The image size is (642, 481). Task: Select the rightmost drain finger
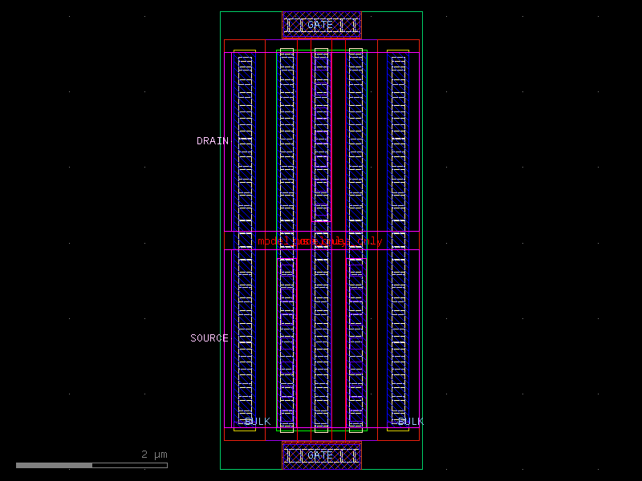(399, 136)
